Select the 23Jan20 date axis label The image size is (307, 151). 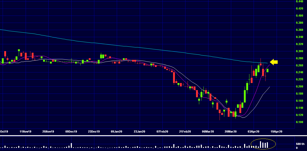pos(139,132)
